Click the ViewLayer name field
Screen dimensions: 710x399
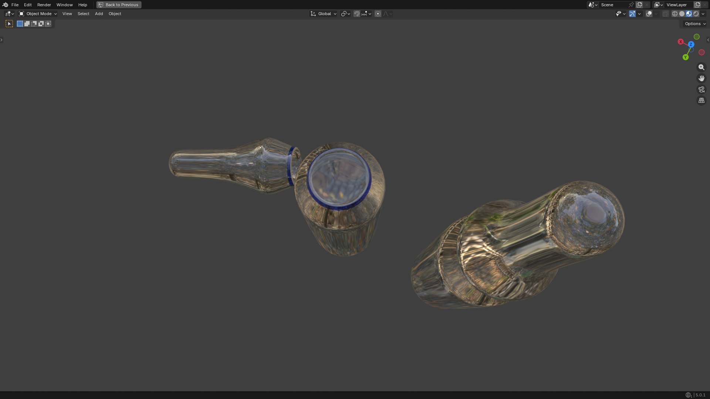[679, 5]
